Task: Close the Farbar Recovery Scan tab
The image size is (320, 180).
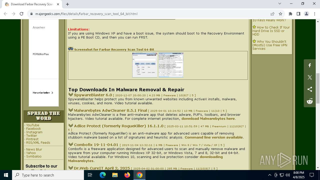Action: click(x=58, y=4)
